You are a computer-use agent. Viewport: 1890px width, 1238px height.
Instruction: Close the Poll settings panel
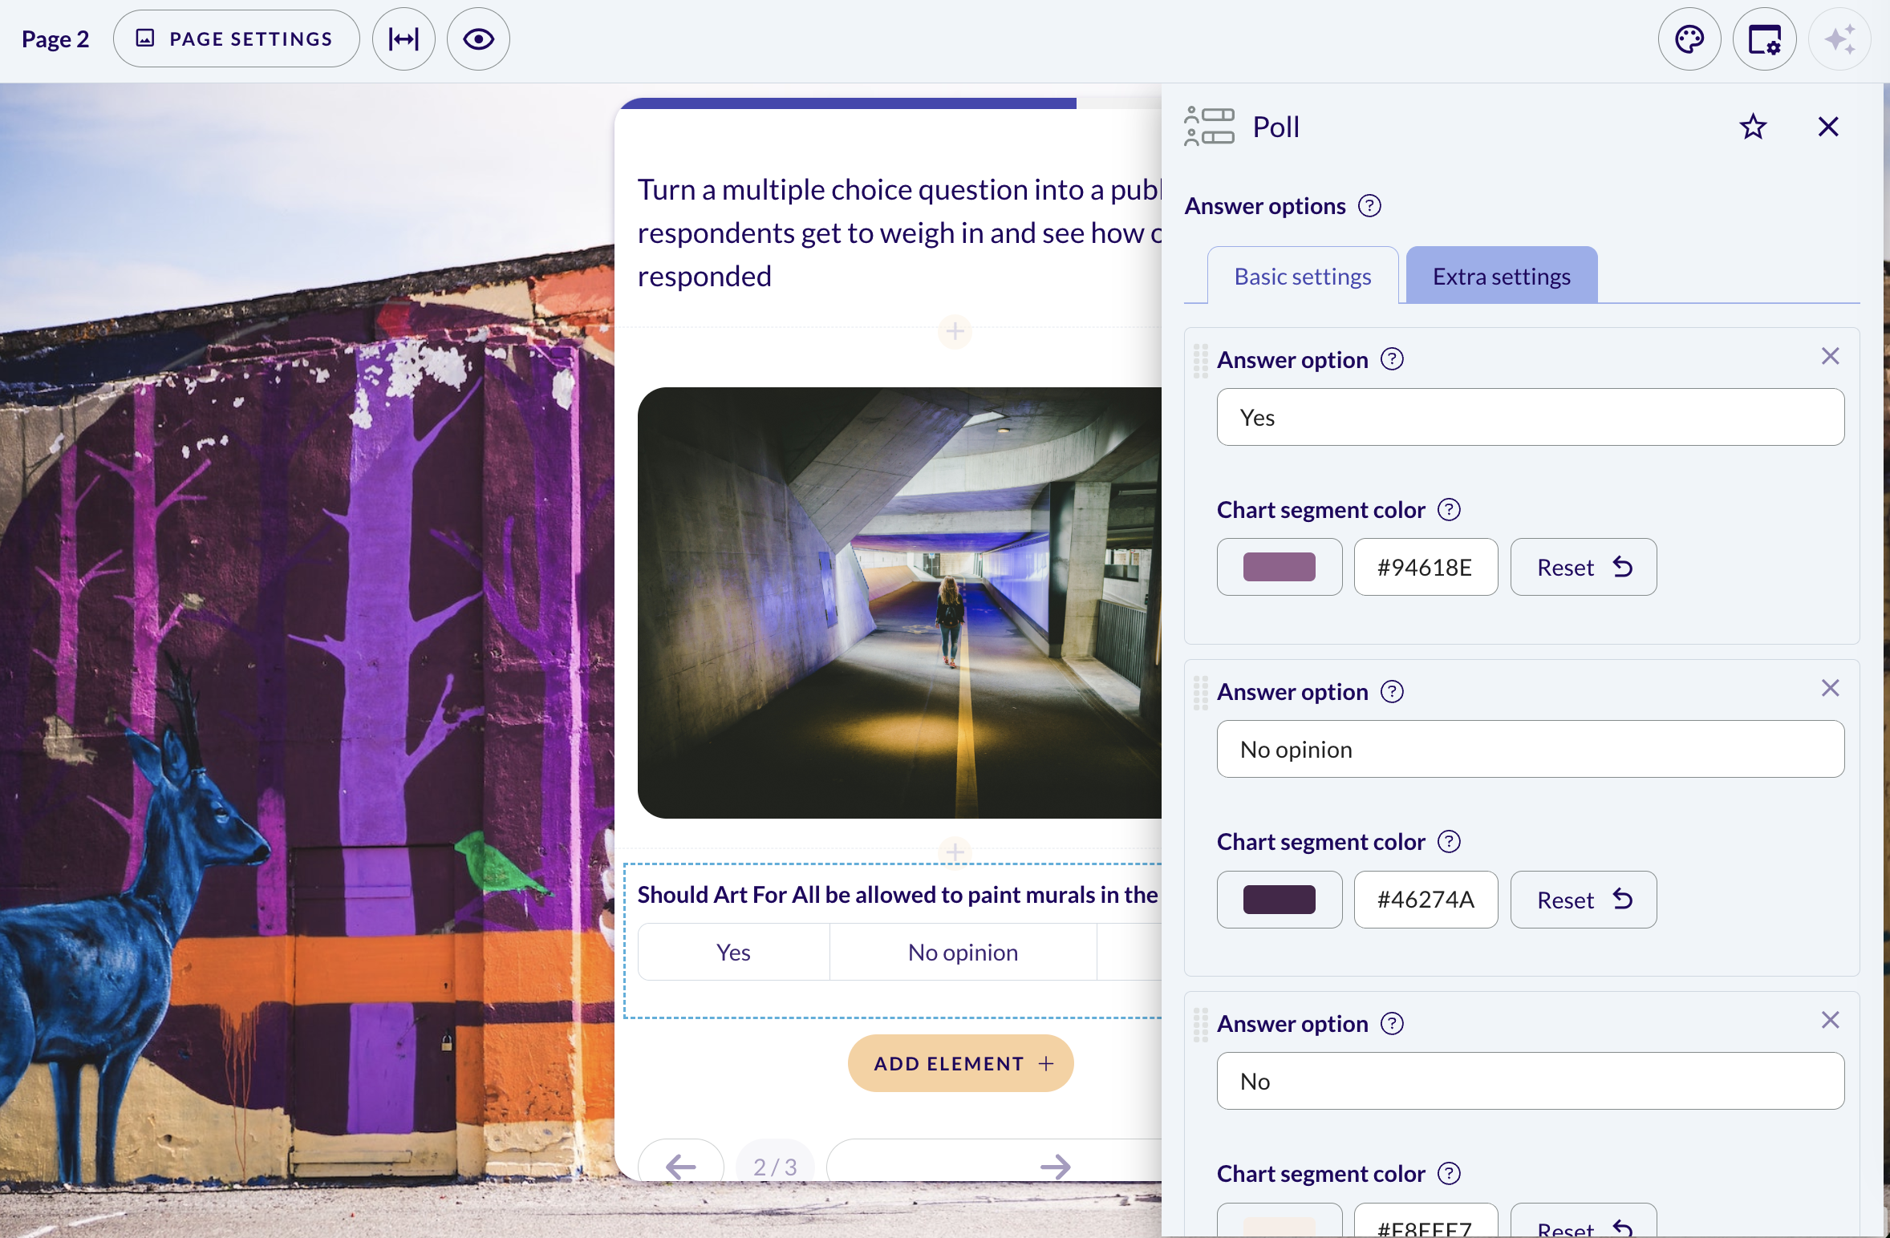(x=1828, y=127)
